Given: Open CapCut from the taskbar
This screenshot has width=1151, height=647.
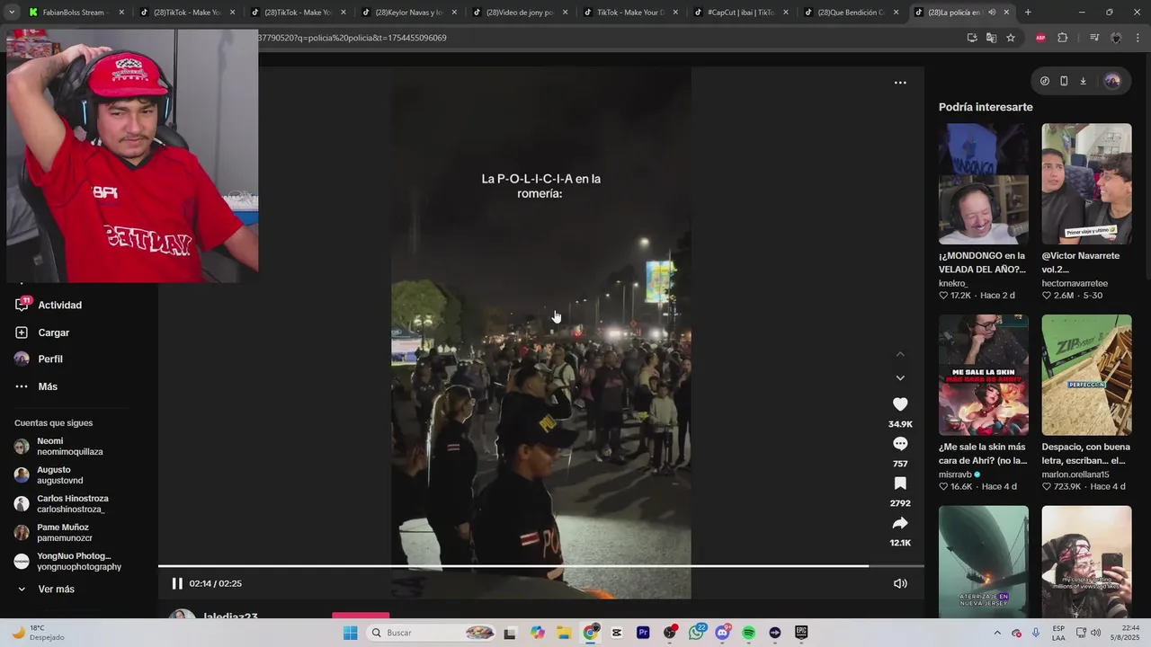Looking at the screenshot, I should (x=617, y=633).
